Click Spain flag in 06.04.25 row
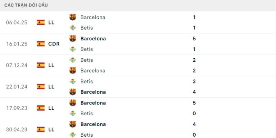 (41, 22)
